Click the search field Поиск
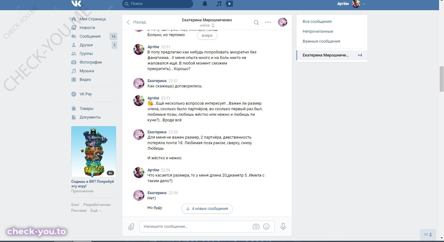The height and width of the screenshot is (242, 444). [x=157, y=4]
